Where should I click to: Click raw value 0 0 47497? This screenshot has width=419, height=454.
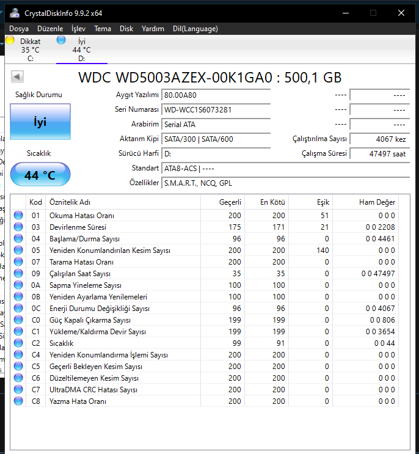point(378,274)
